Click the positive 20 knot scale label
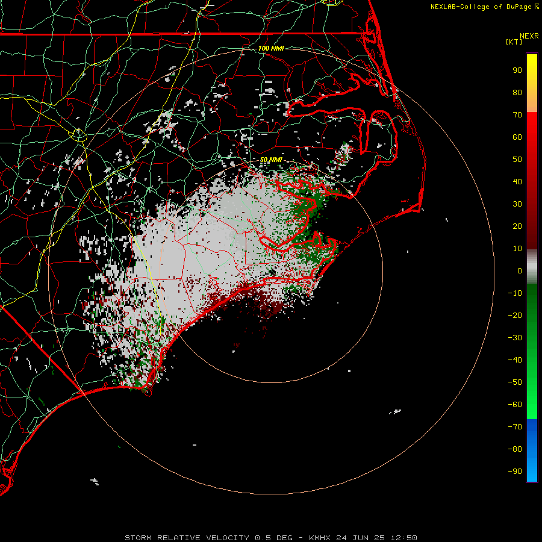Image resolution: width=542 pixels, height=542 pixels. click(x=517, y=226)
